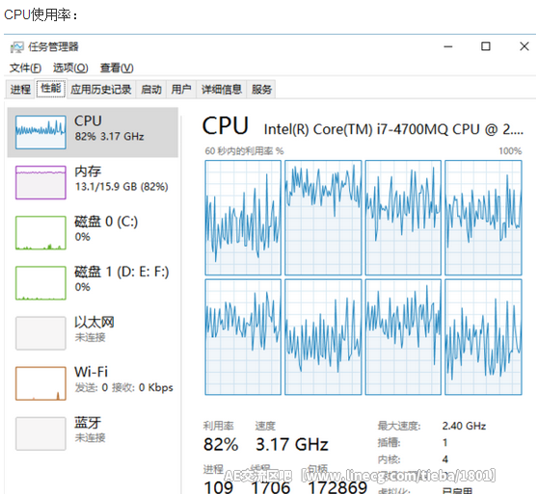
Task: Open the 启动 tab
Action: 151,90
